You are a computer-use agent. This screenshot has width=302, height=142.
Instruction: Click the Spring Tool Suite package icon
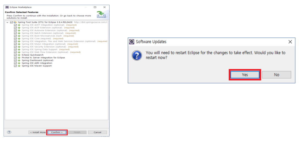coord(15,22)
